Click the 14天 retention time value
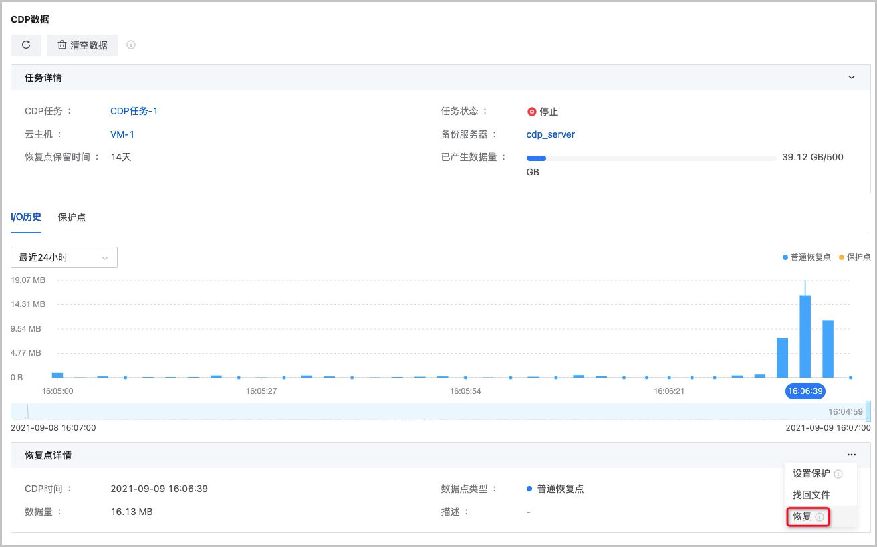 (121, 157)
